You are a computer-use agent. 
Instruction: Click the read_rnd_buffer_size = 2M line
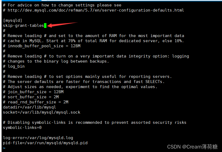(36, 102)
